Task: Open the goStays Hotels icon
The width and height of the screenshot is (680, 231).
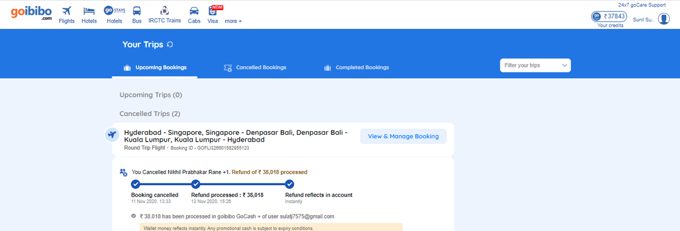Action: point(114,10)
